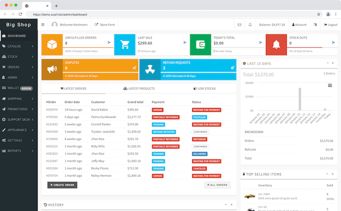
Task: Expand the Support Desk sidebar menu
Action: click(x=19, y=120)
